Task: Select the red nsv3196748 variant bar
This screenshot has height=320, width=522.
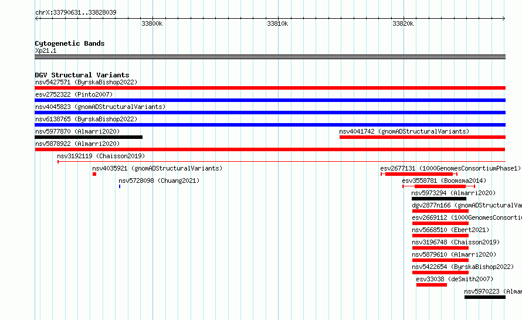Action: [x=440, y=248]
